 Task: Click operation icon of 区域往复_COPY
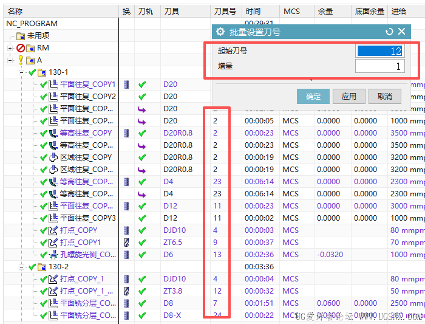[53, 157]
